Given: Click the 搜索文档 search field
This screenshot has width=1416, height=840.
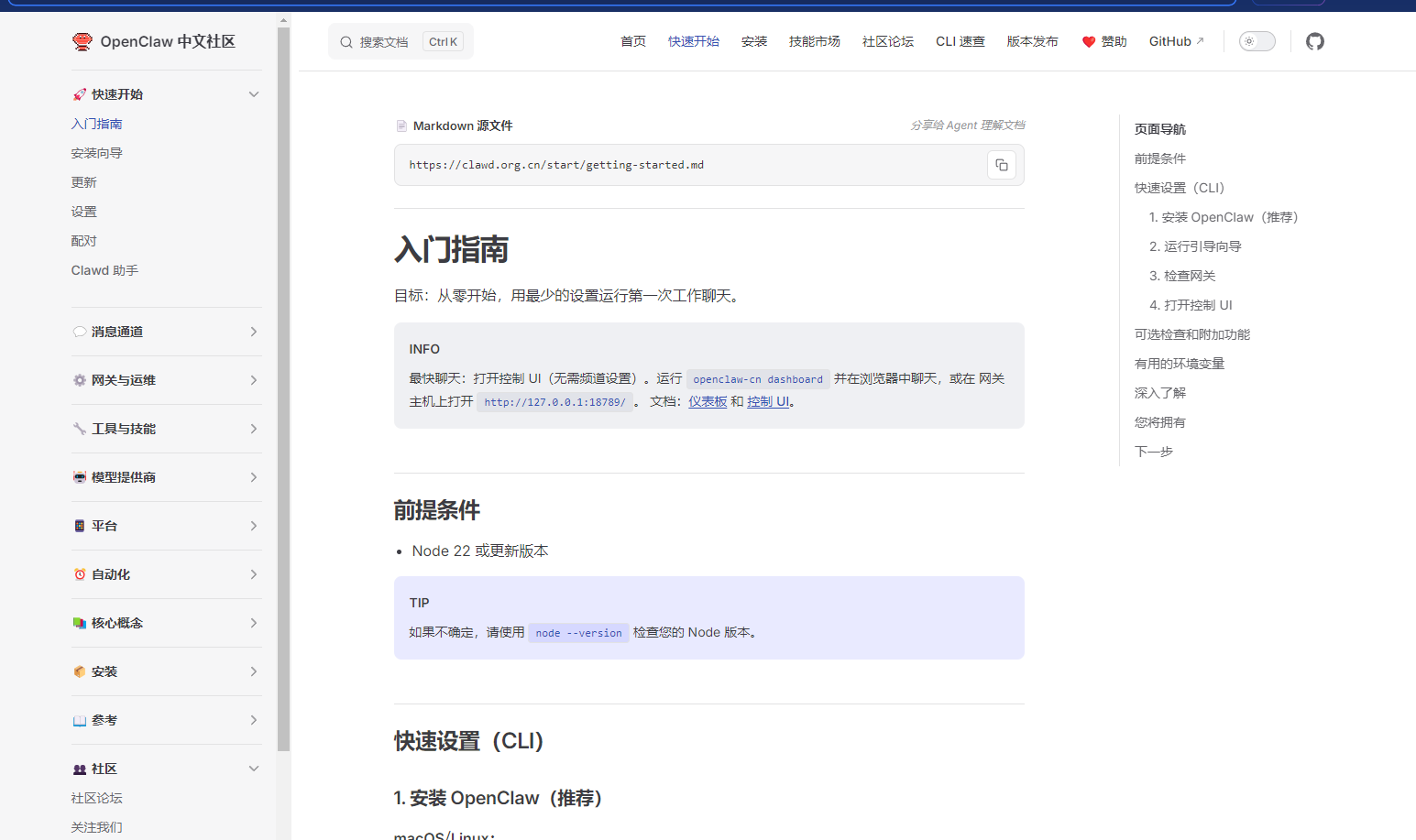Looking at the screenshot, I should [x=401, y=41].
